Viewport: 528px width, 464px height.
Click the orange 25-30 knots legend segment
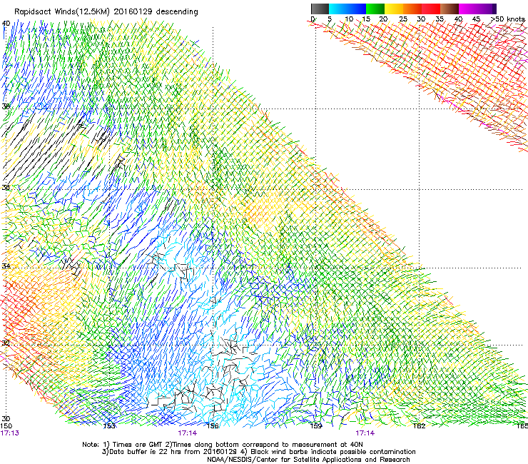[x=412, y=9]
